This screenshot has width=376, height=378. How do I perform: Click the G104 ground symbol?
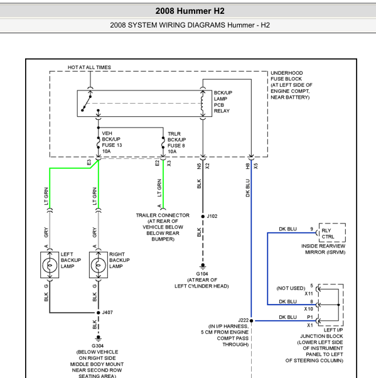click(x=203, y=266)
